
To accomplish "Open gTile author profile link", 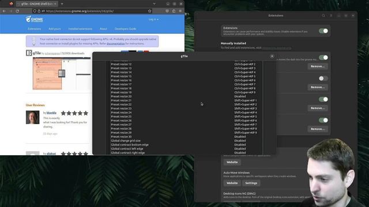I will [52, 53].
